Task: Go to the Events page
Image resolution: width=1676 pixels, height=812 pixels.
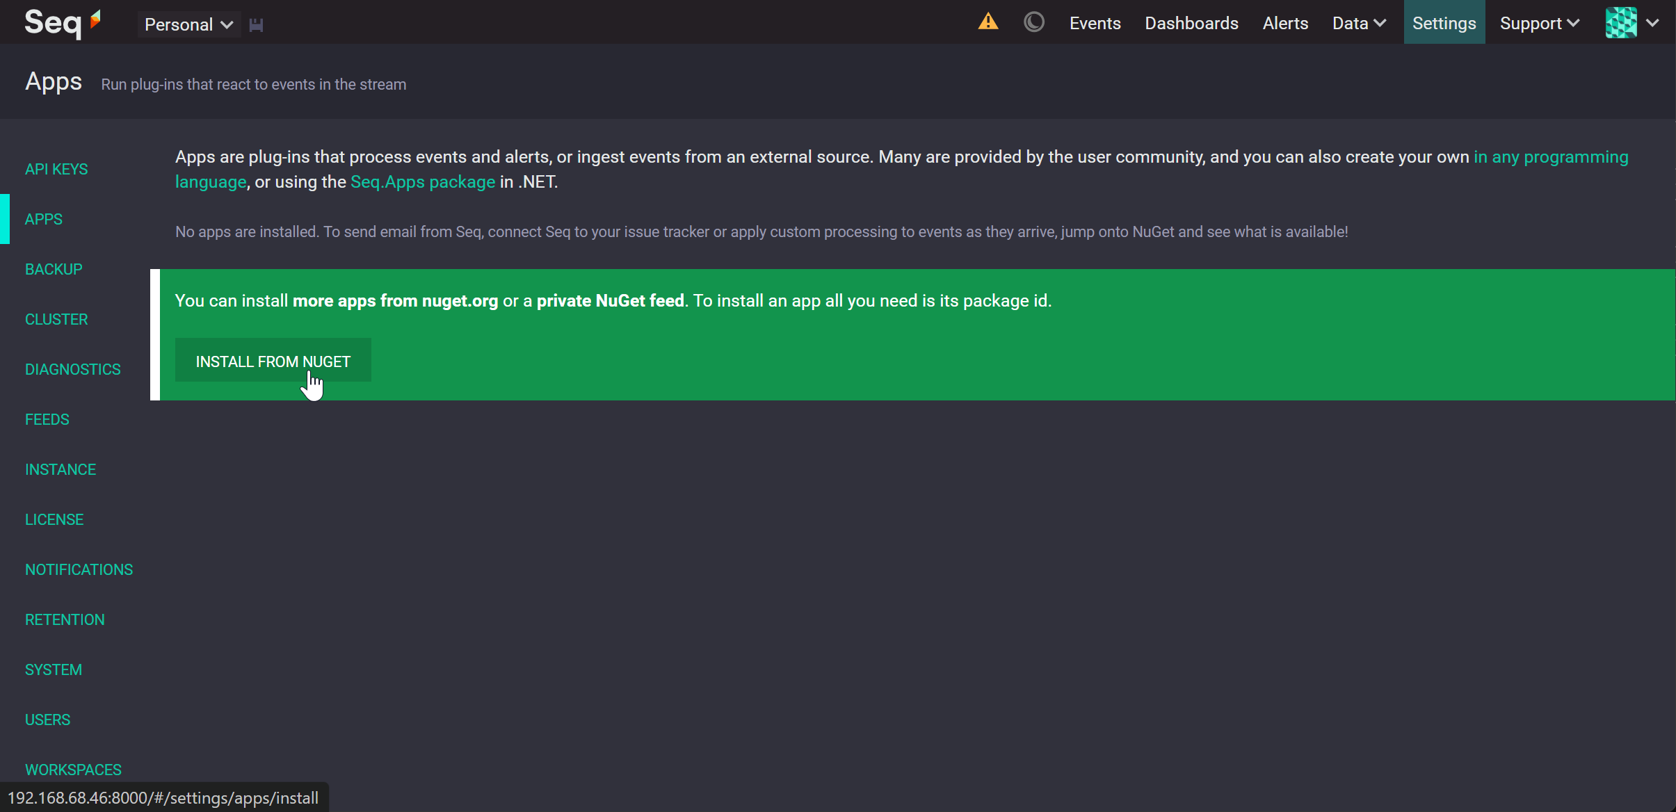Action: pyautogui.click(x=1095, y=23)
